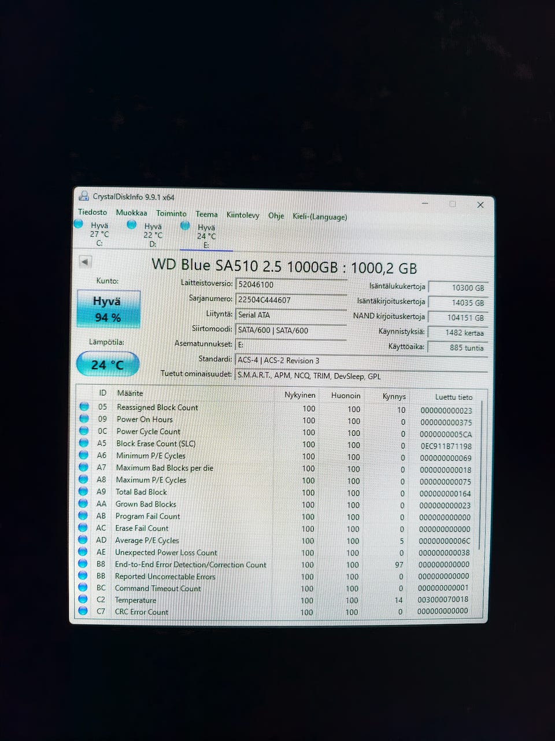
Task: Click status orb of Temperature row
Action: [x=84, y=600]
